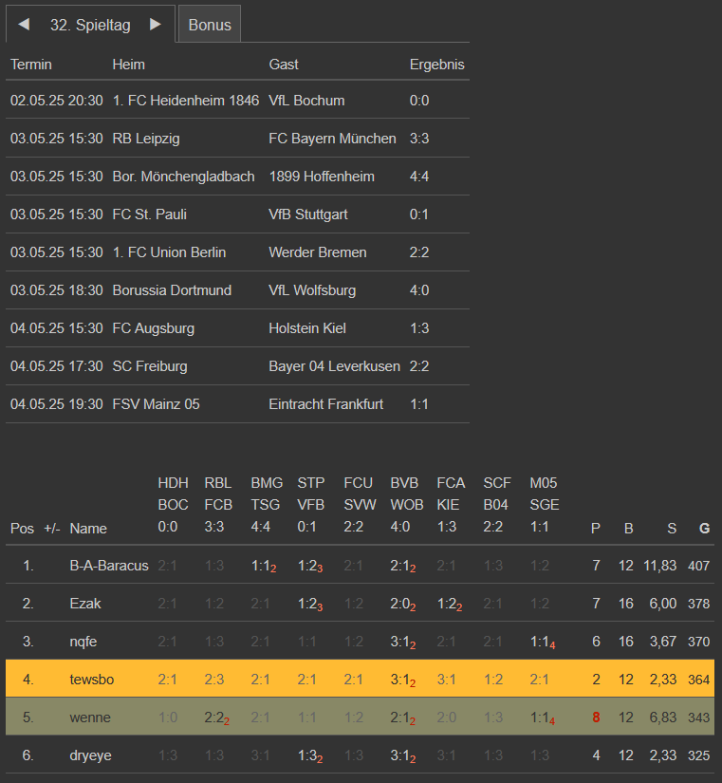Sort standings by the G column

[x=704, y=529]
